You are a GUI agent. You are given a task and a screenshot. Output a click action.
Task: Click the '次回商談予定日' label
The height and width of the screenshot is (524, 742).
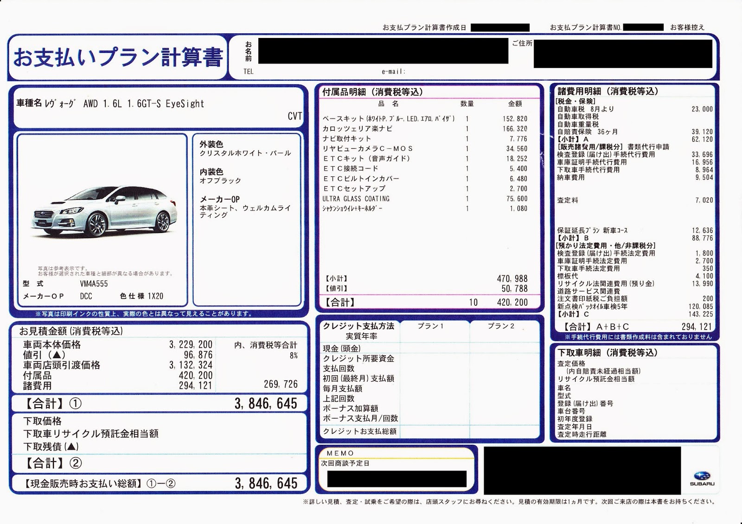click(345, 463)
